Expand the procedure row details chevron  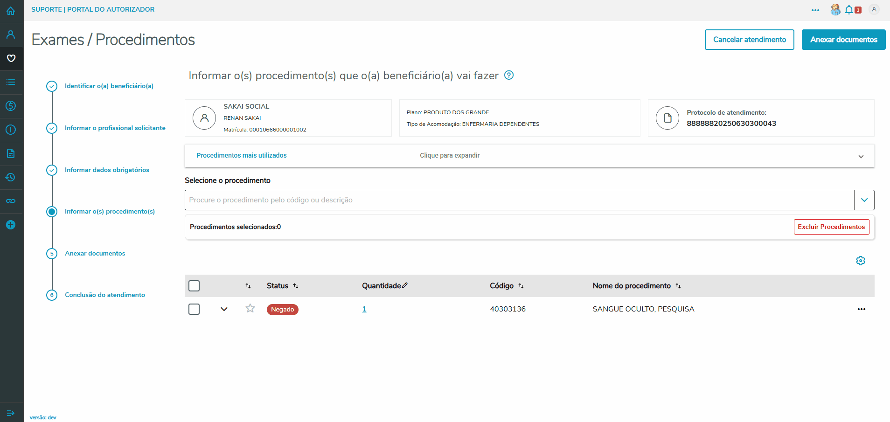pos(224,309)
